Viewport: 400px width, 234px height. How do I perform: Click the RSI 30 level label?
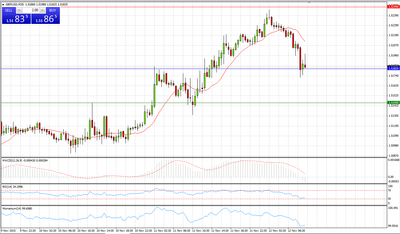point(390,199)
